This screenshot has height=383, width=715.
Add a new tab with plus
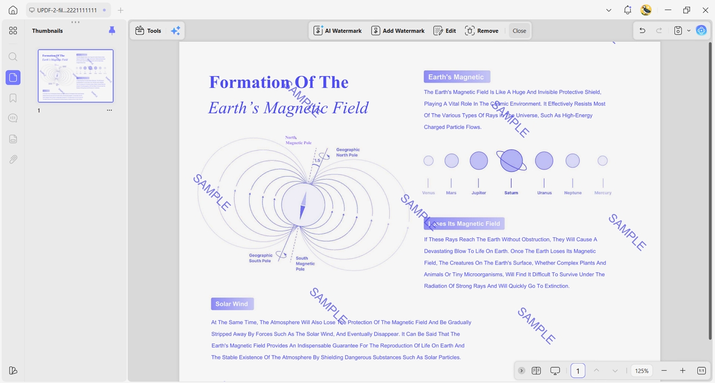click(x=120, y=10)
